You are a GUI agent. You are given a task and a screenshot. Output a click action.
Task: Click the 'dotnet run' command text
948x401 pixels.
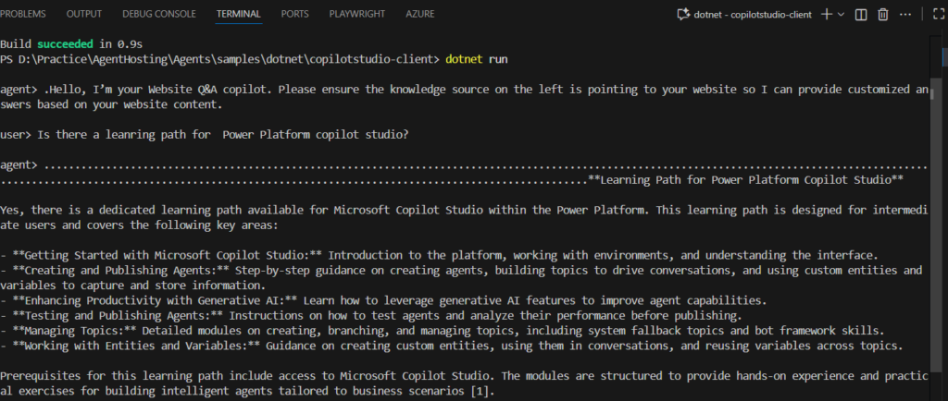click(x=476, y=59)
